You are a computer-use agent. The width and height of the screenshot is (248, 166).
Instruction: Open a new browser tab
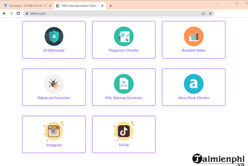click(111, 6)
